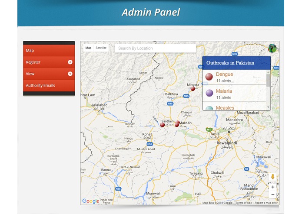This screenshot has height=214, width=302.
Task: Click Kohat city label on map
Action: [x=147, y=134]
